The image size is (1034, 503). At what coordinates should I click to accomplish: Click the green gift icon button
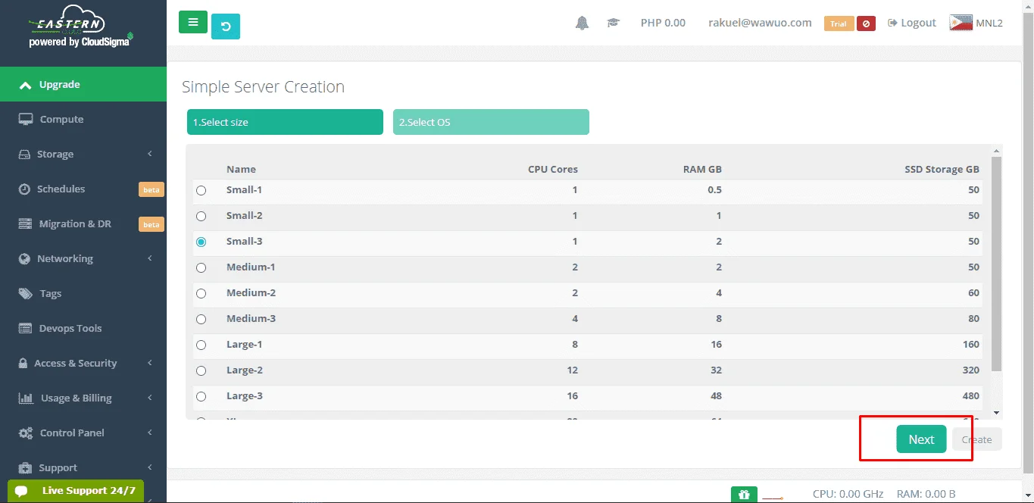click(x=744, y=495)
